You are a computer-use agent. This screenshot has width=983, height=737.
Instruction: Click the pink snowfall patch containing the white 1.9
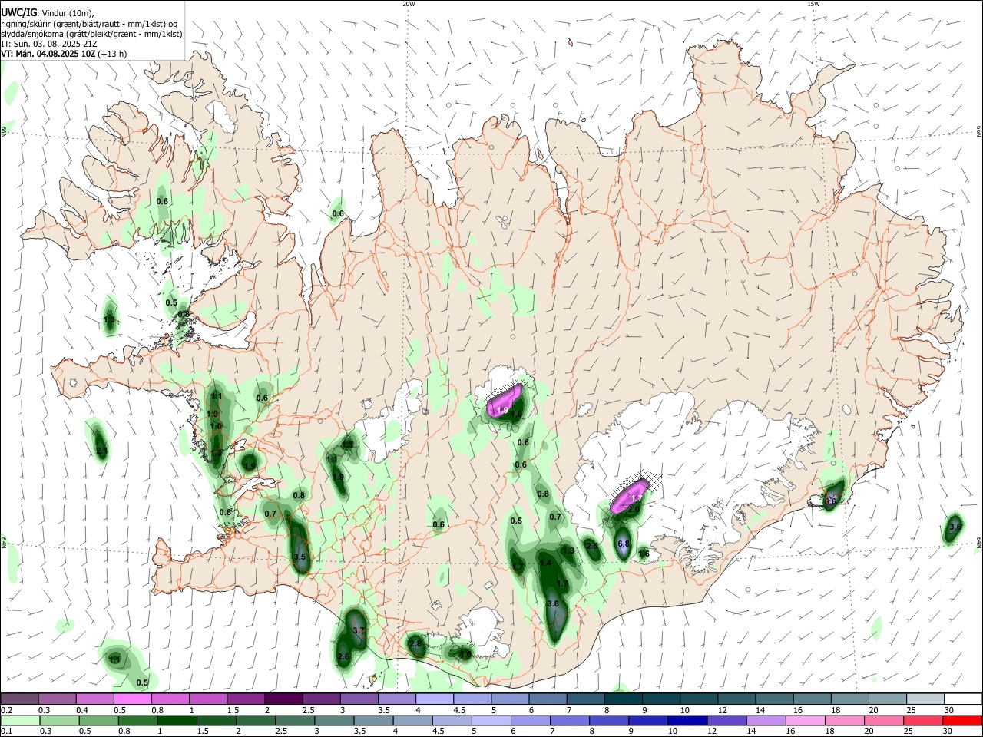(505, 402)
